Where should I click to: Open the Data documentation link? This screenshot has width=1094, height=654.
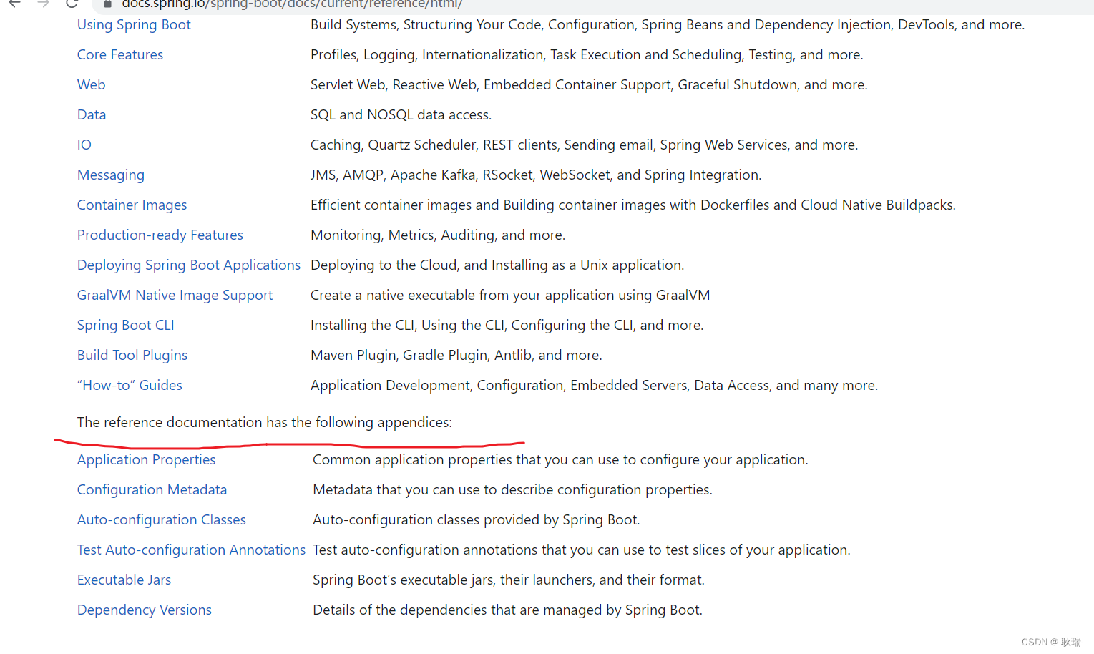pyautogui.click(x=92, y=115)
